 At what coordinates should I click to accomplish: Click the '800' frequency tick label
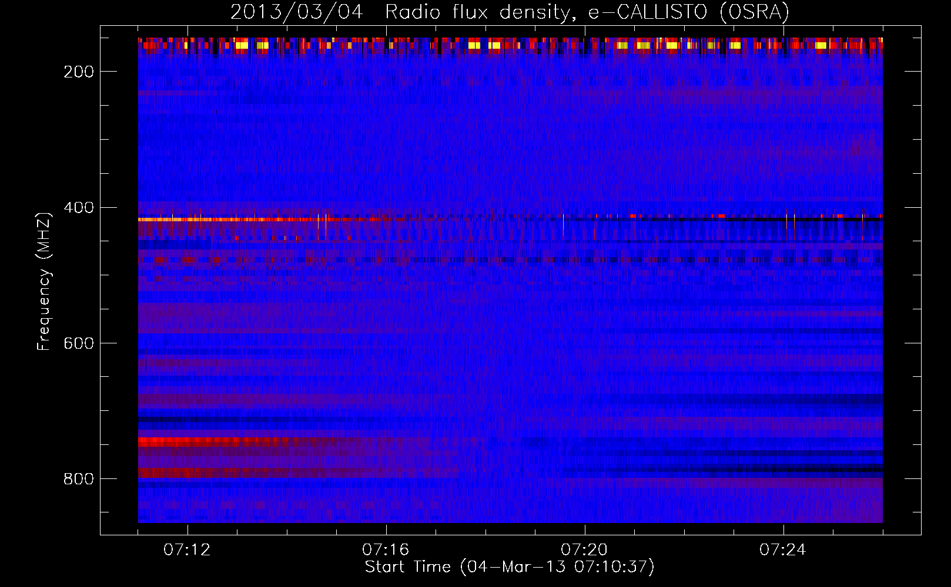click(x=79, y=479)
